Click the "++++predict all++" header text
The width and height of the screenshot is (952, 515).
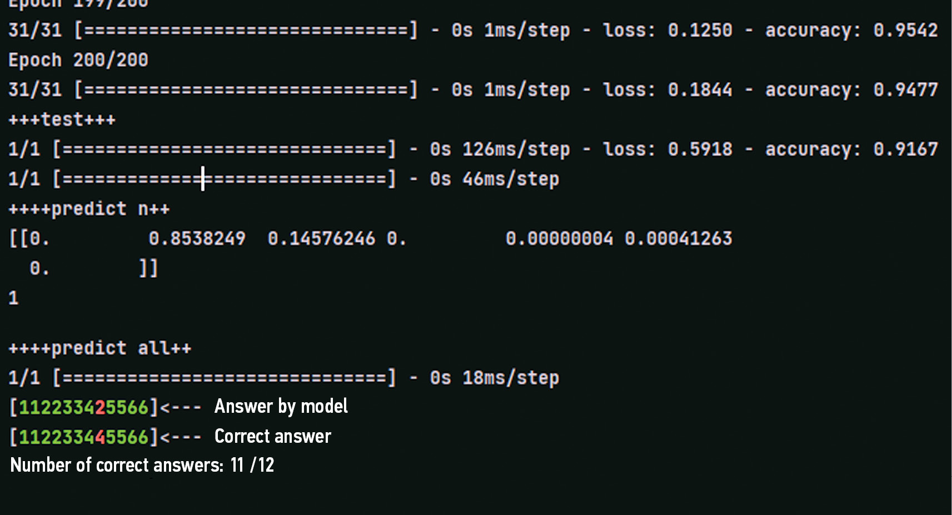[x=100, y=348]
